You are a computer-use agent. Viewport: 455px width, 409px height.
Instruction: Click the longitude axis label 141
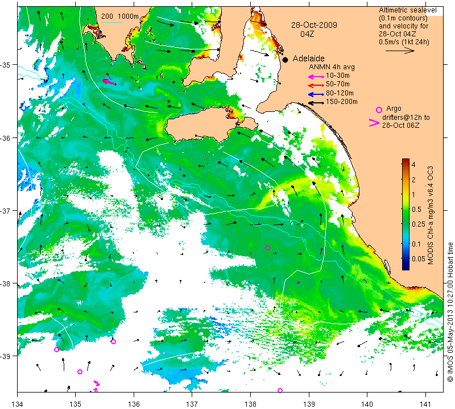[425, 403]
